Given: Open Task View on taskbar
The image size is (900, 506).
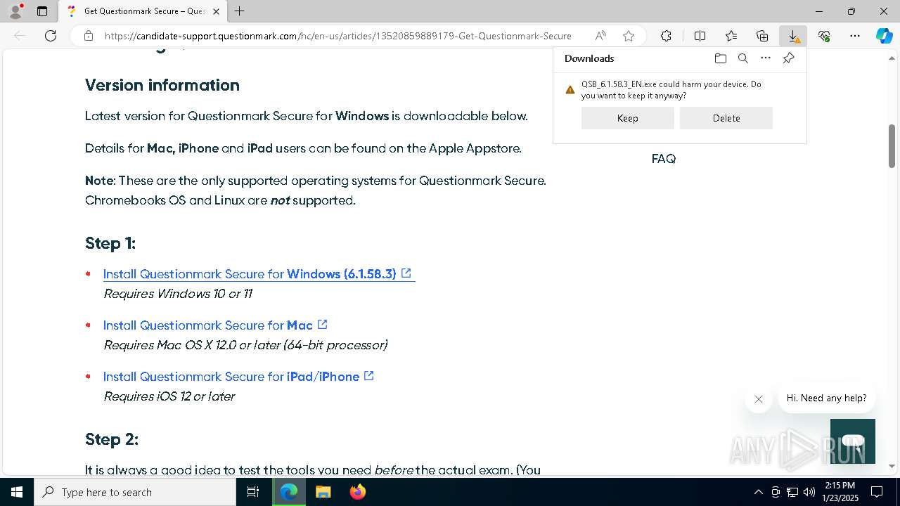Looking at the screenshot, I should tap(253, 492).
